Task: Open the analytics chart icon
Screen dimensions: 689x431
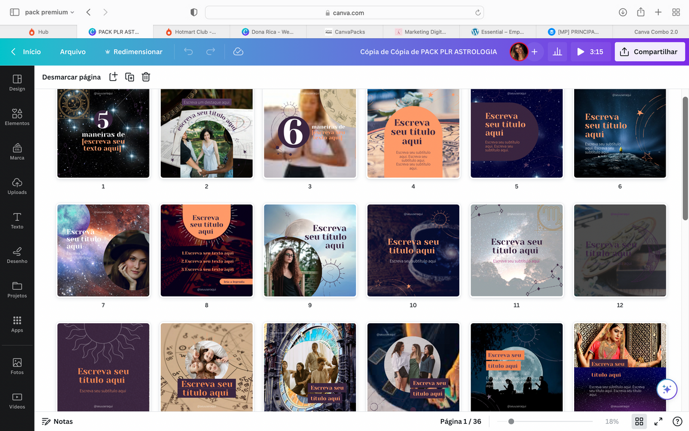Action: (557, 52)
